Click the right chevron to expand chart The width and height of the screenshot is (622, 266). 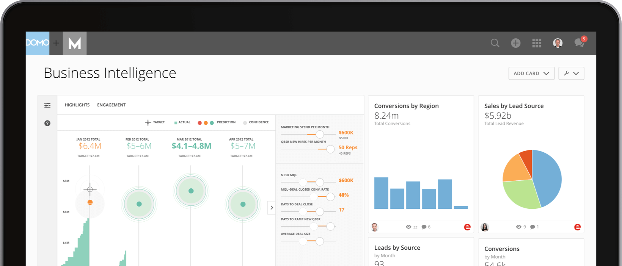coord(272,208)
